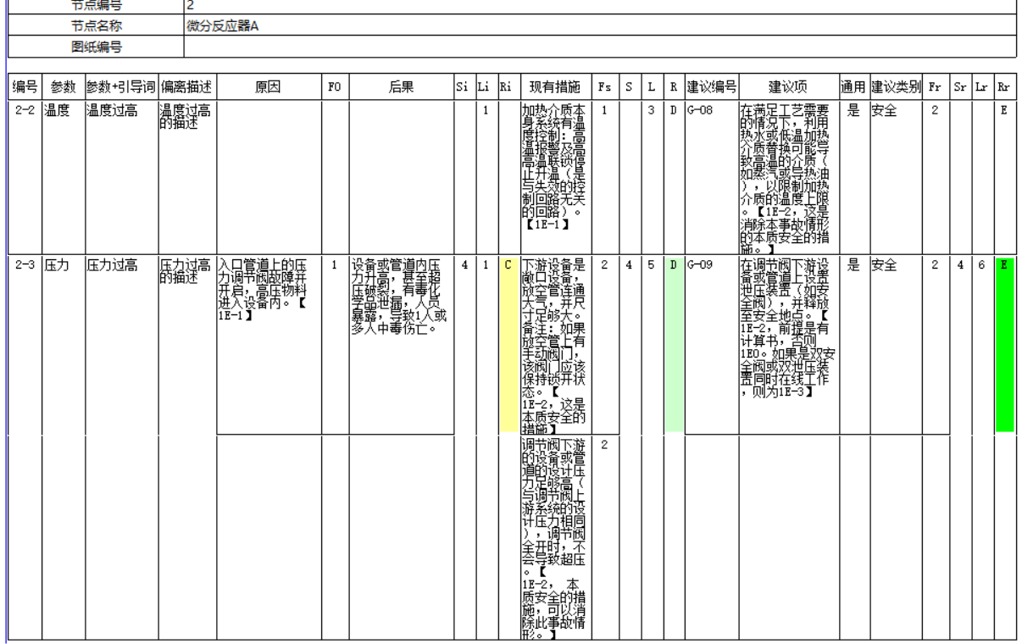Select the Rr column header
Screen dimensions: 1022x644
pyautogui.click(x=1004, y=88)
